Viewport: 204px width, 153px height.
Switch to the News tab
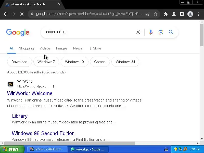[78, 48]
